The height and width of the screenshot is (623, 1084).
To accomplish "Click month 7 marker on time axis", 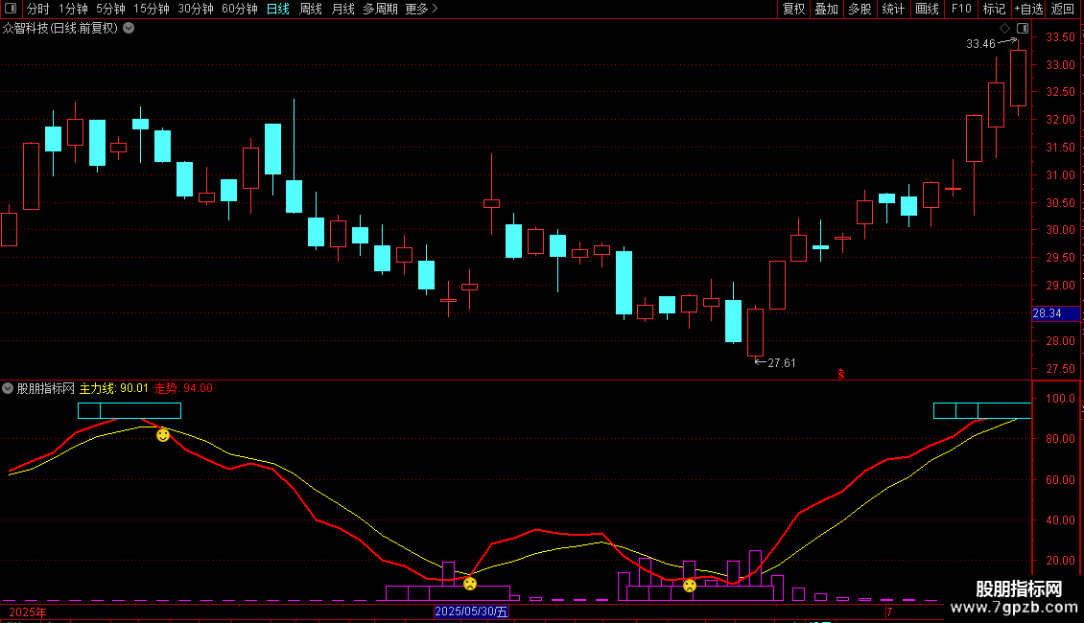I will point(889,611).
